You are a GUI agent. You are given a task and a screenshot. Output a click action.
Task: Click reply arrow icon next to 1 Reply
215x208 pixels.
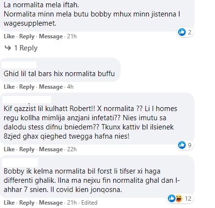click(x=8, y=48)
